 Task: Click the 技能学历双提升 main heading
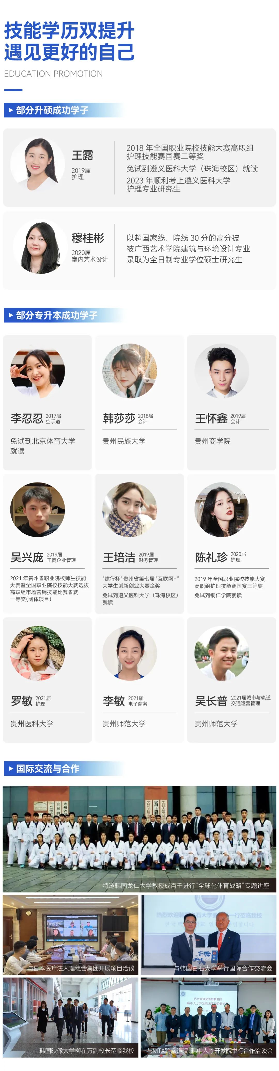click(x=69, y=31)
